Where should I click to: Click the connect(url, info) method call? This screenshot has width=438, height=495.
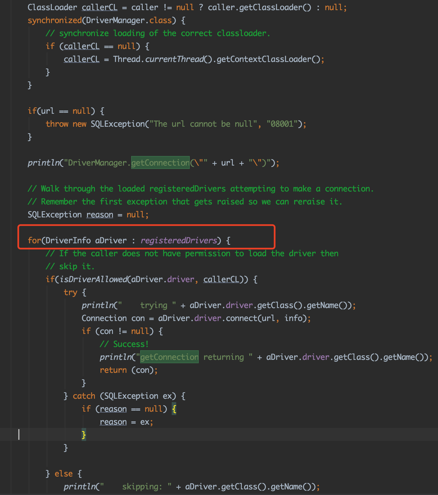coord(266,318)
